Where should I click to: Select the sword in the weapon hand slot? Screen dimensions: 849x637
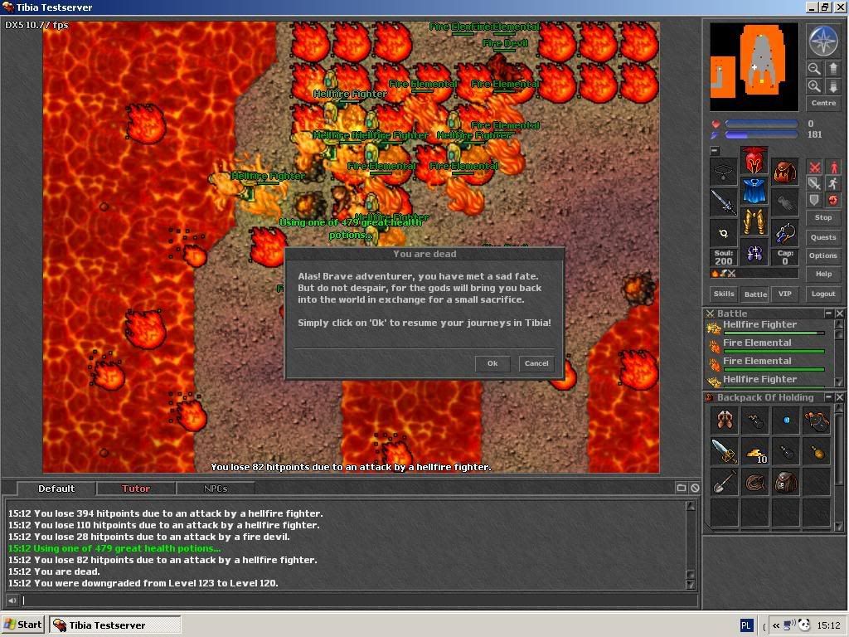point(724,202)
